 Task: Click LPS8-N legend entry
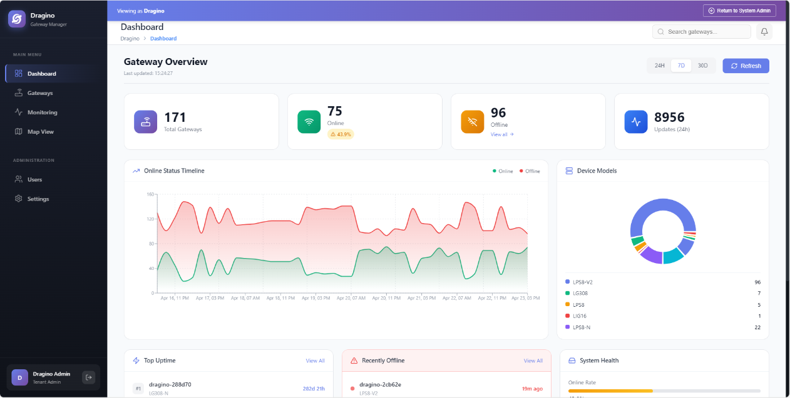point(663,327)
